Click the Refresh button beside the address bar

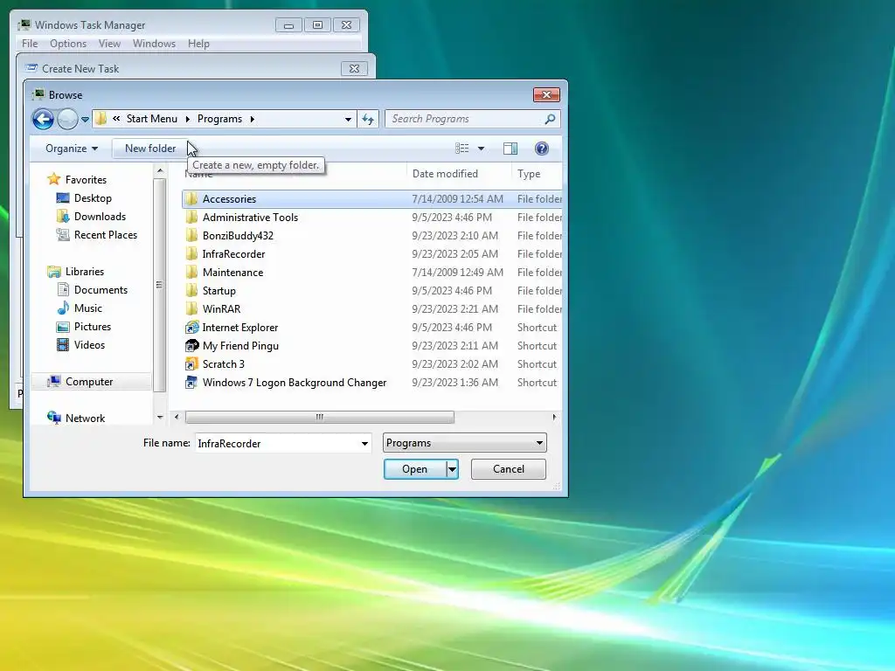click(x=368, y=119)
